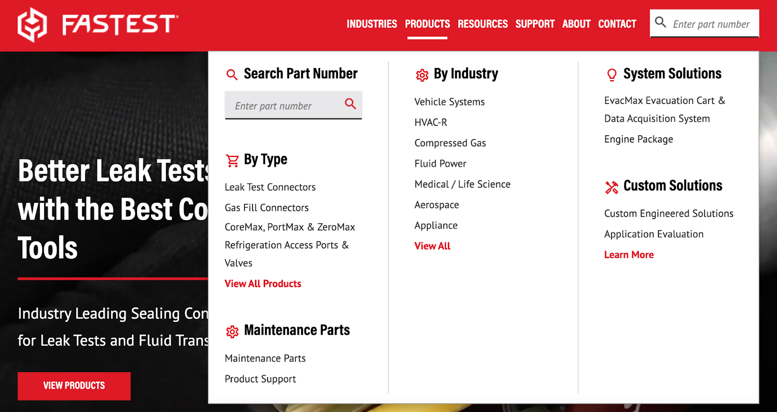The height and width of the screenshot is (412, 777).
Task: Open CoreMax, PortMax & ZeroMax link
Action: click(290, 227)
